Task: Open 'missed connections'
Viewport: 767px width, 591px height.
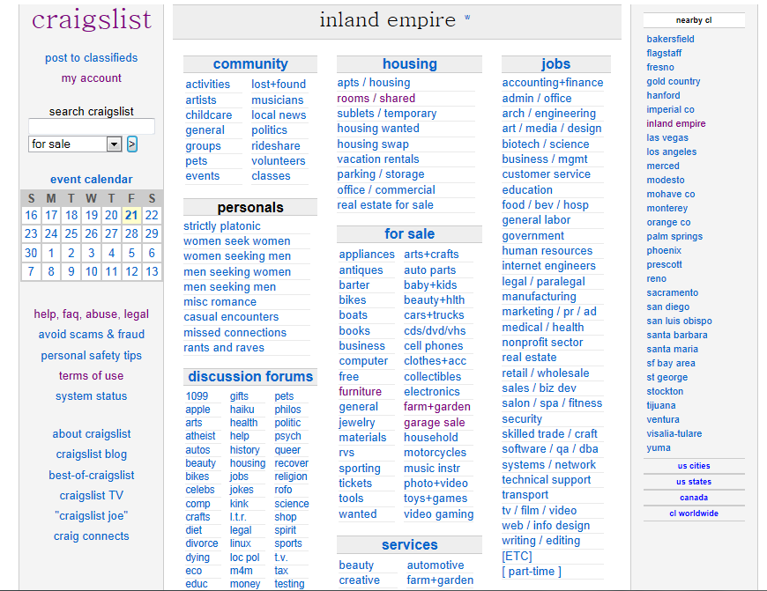Action: point(235,333)
